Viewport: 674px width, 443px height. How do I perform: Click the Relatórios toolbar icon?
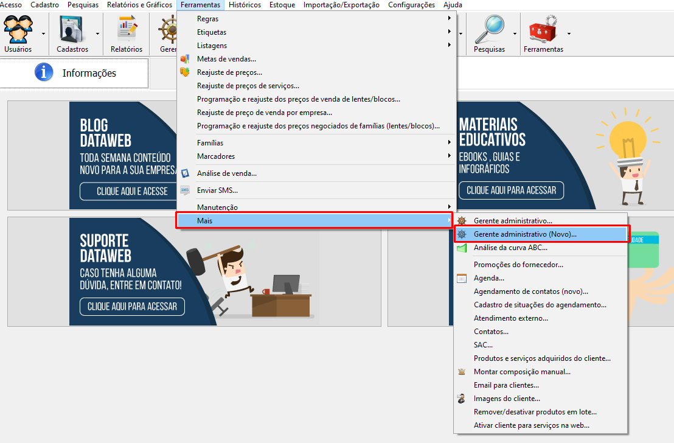(x=127, y=29)
